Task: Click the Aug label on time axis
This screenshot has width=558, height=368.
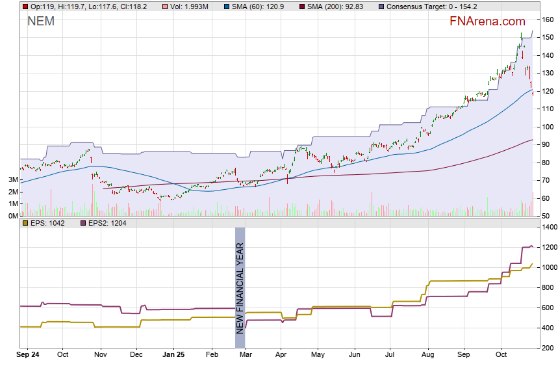Action: (427, 356)
